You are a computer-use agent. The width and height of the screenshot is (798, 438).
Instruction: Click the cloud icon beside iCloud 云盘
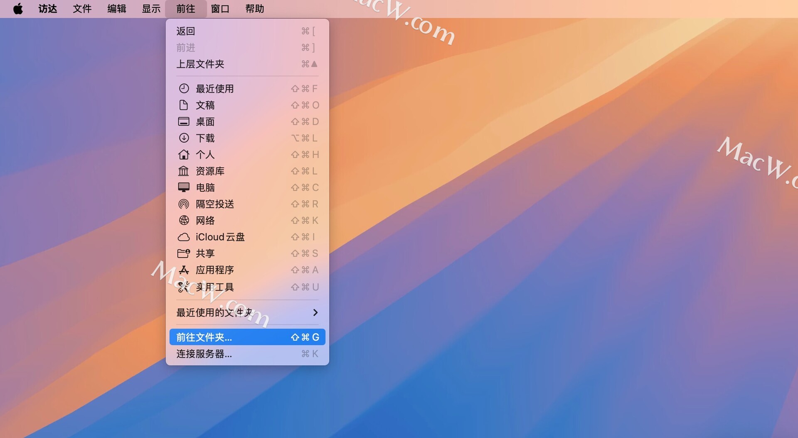(184, 237)
